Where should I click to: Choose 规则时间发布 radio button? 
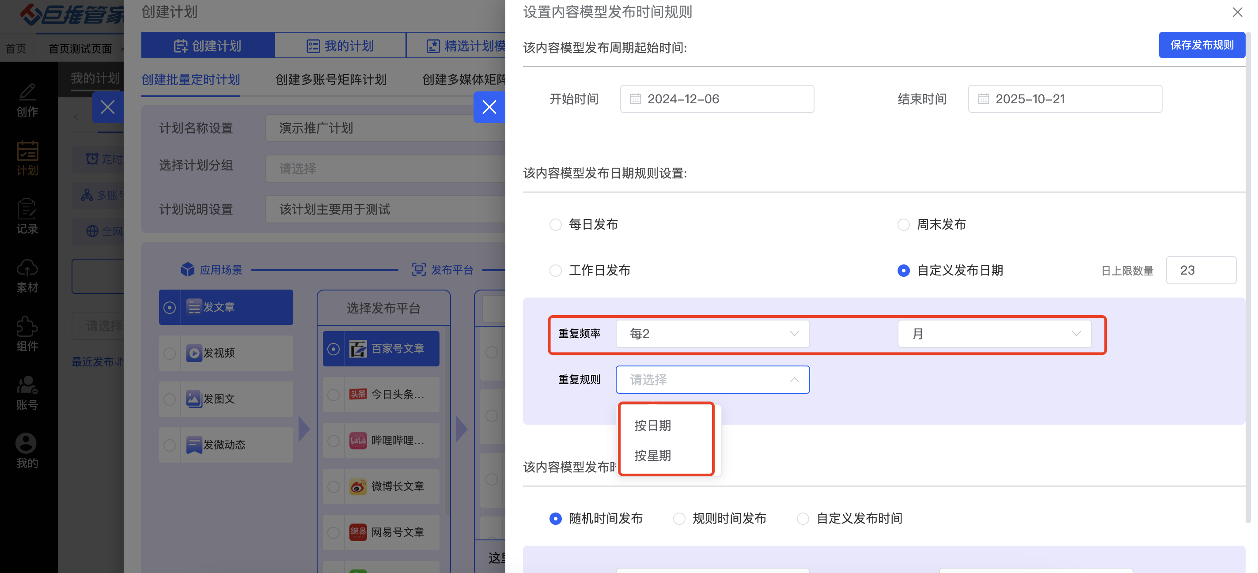pos(679,518)
